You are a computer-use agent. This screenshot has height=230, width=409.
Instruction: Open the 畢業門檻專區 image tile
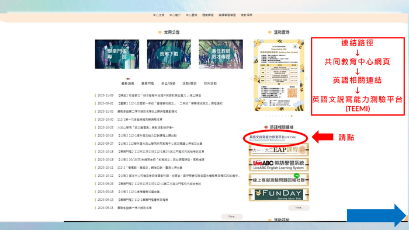[x=117, y=54]
